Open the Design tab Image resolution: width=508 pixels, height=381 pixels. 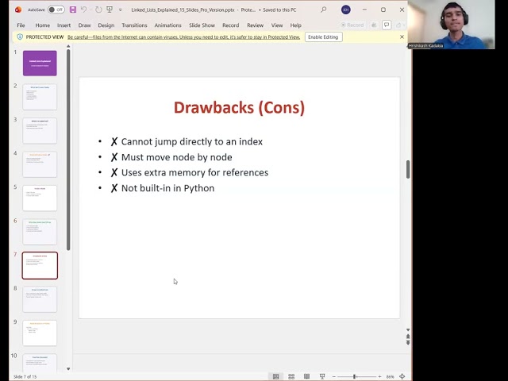coord(106,25)
